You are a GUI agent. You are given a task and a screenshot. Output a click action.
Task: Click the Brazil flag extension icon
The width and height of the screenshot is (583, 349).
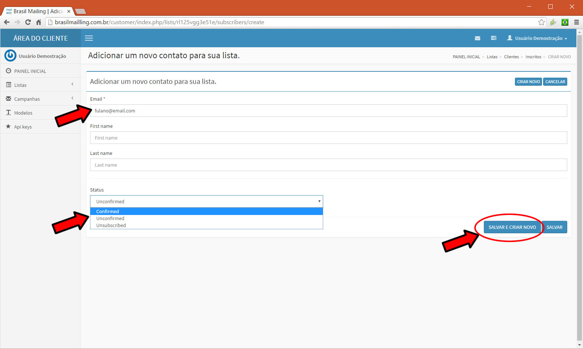click(565, 22)
